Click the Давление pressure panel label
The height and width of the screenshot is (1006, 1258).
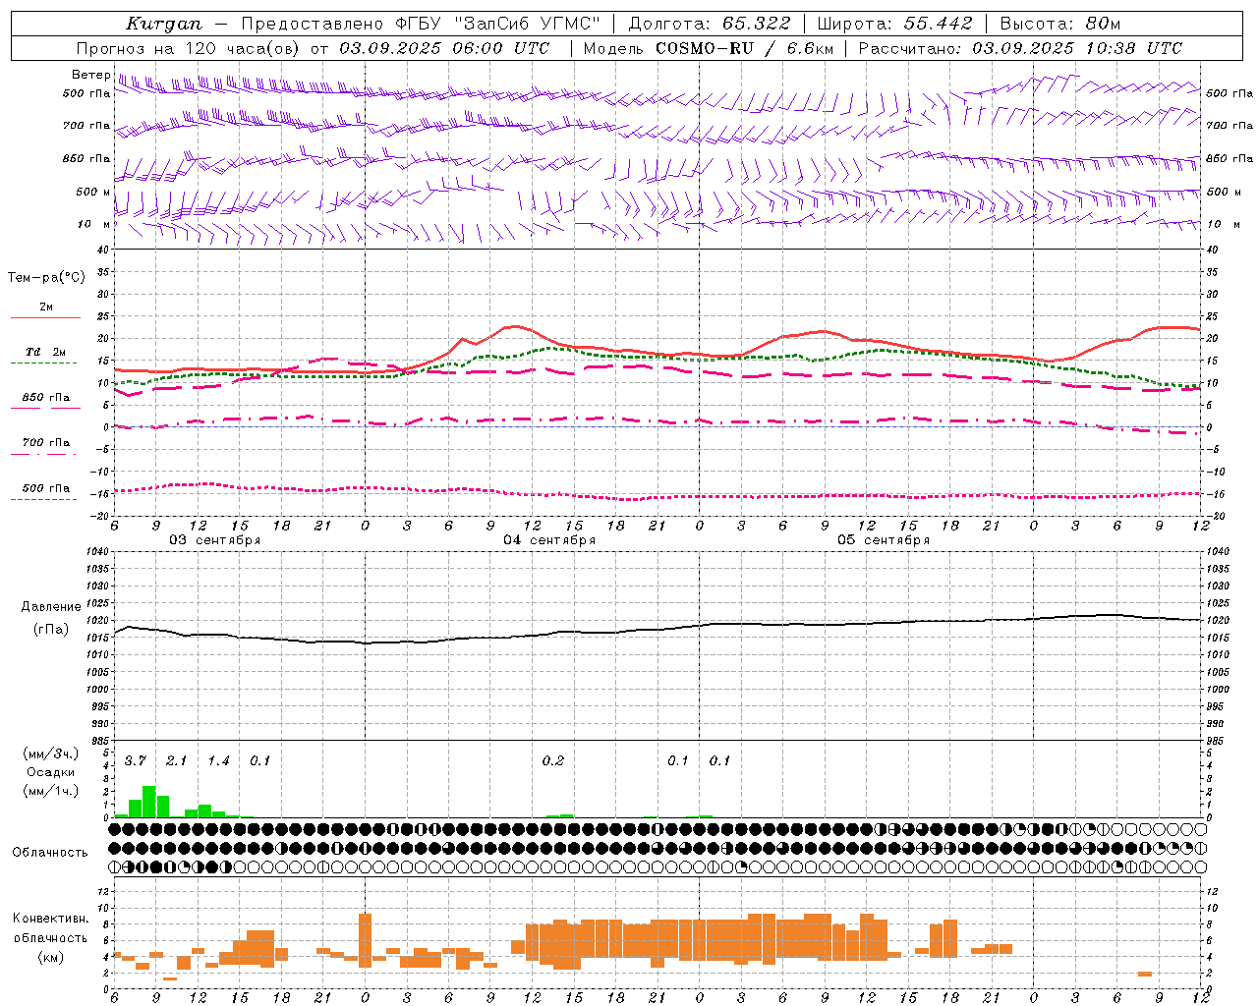(x=51, y=607)
